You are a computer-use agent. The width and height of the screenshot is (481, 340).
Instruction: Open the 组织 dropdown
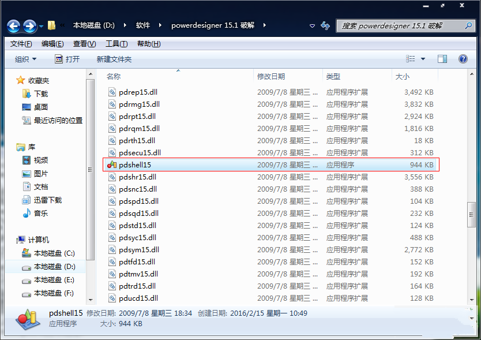(x=25, y=59)
